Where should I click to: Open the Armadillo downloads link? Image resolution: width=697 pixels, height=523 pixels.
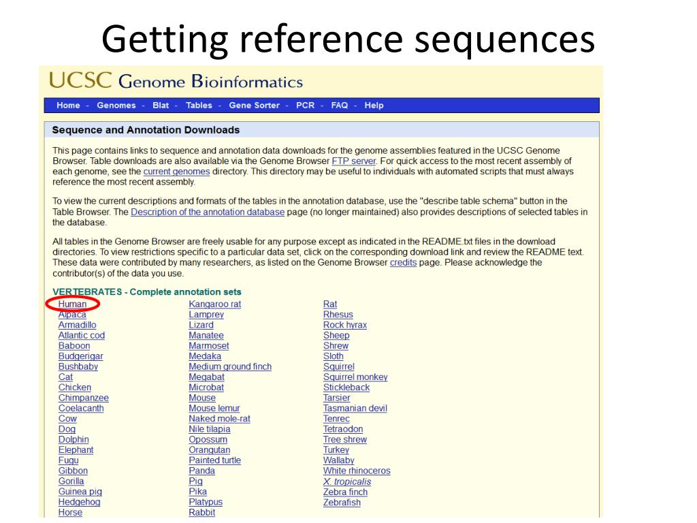[x=78, y=325]
